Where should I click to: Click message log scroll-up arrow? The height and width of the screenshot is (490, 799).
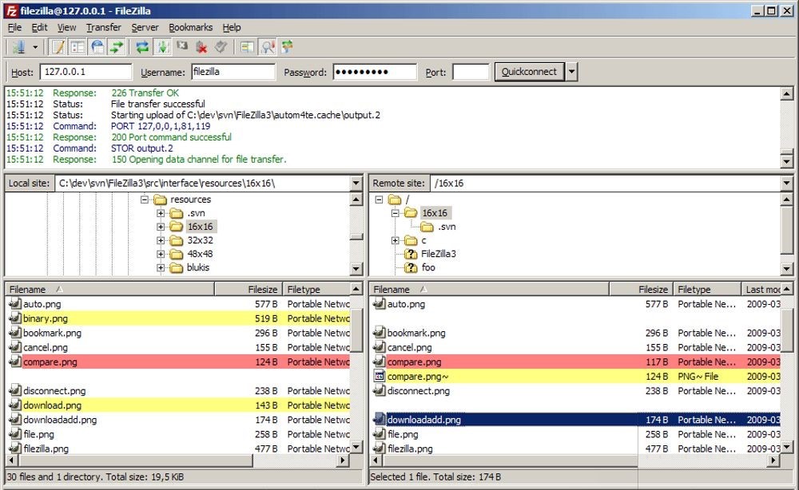(786, 93)
